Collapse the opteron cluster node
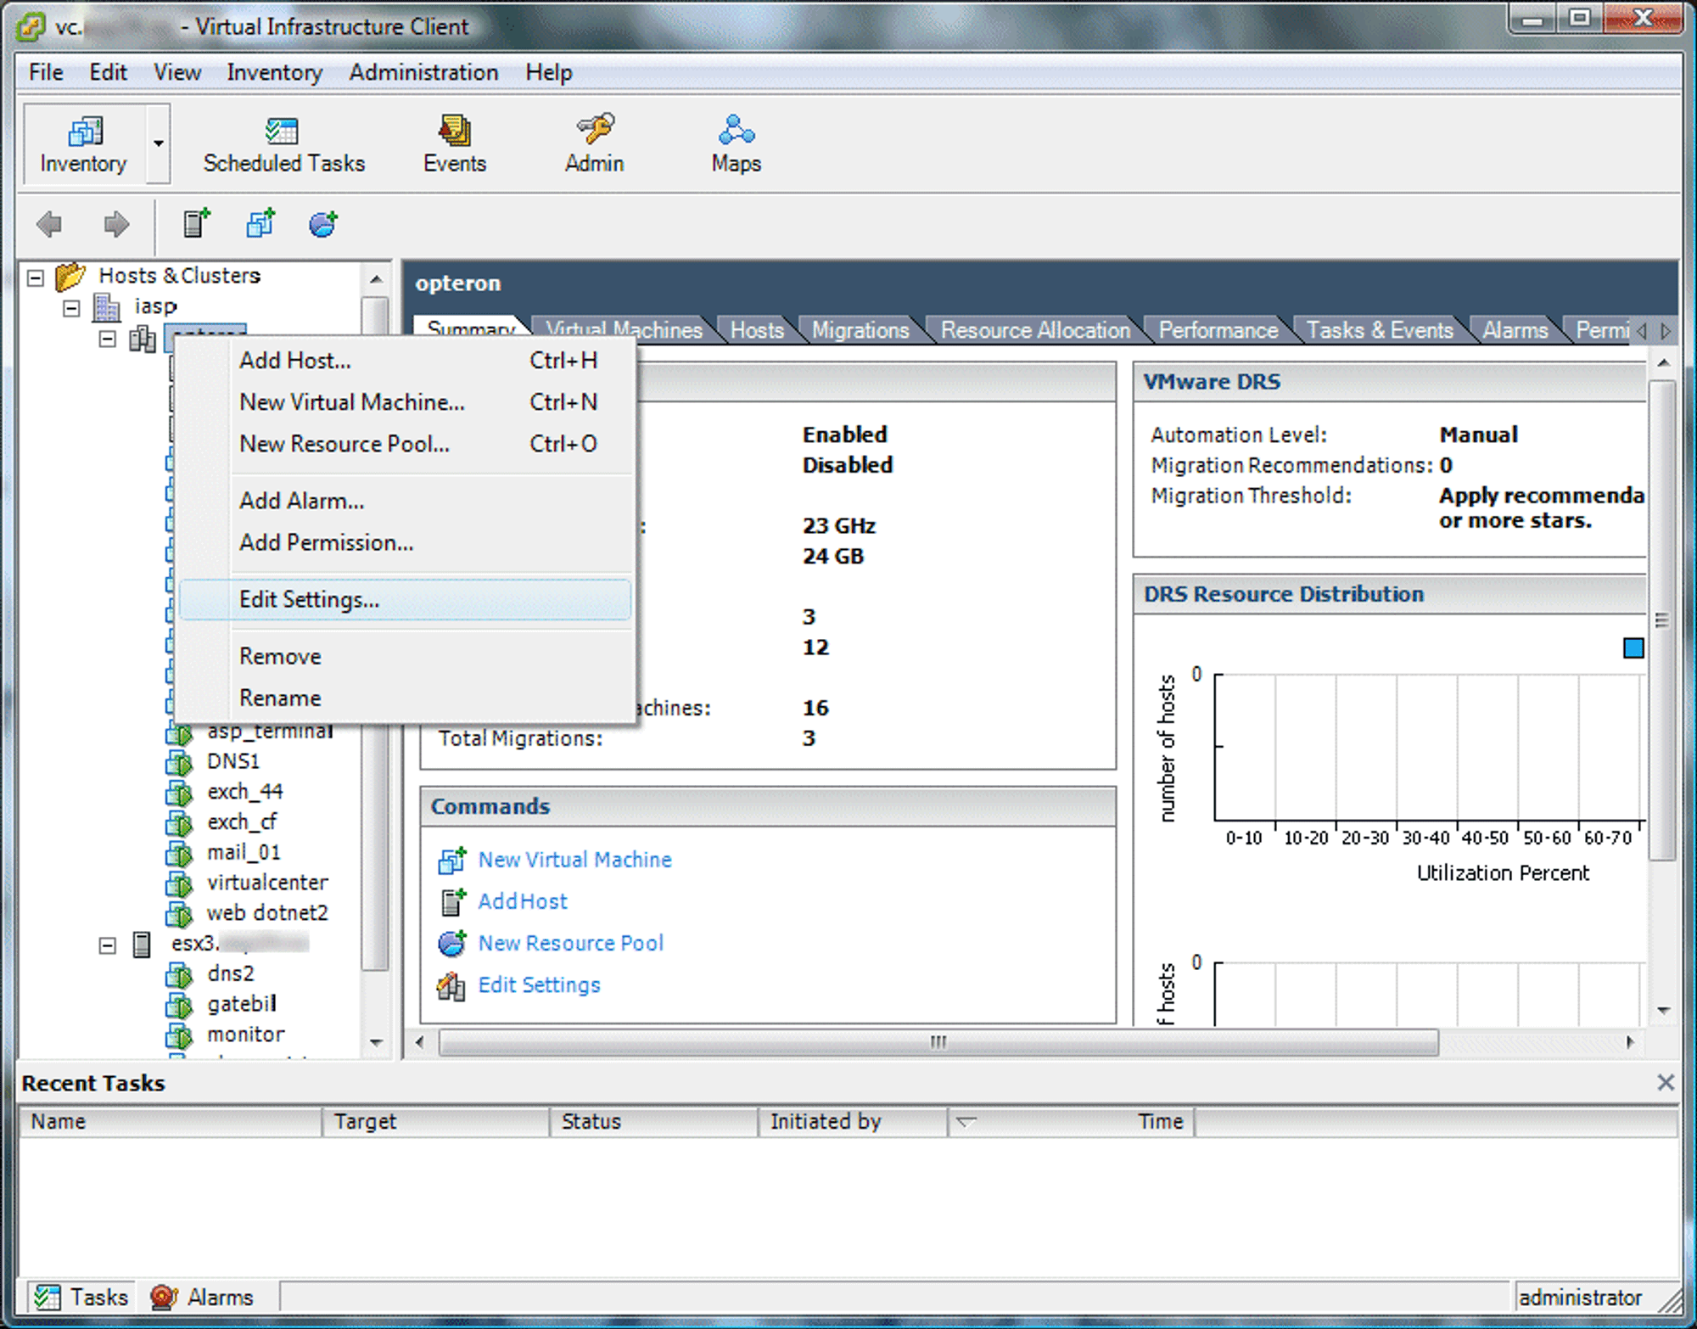 click(107, 339)
